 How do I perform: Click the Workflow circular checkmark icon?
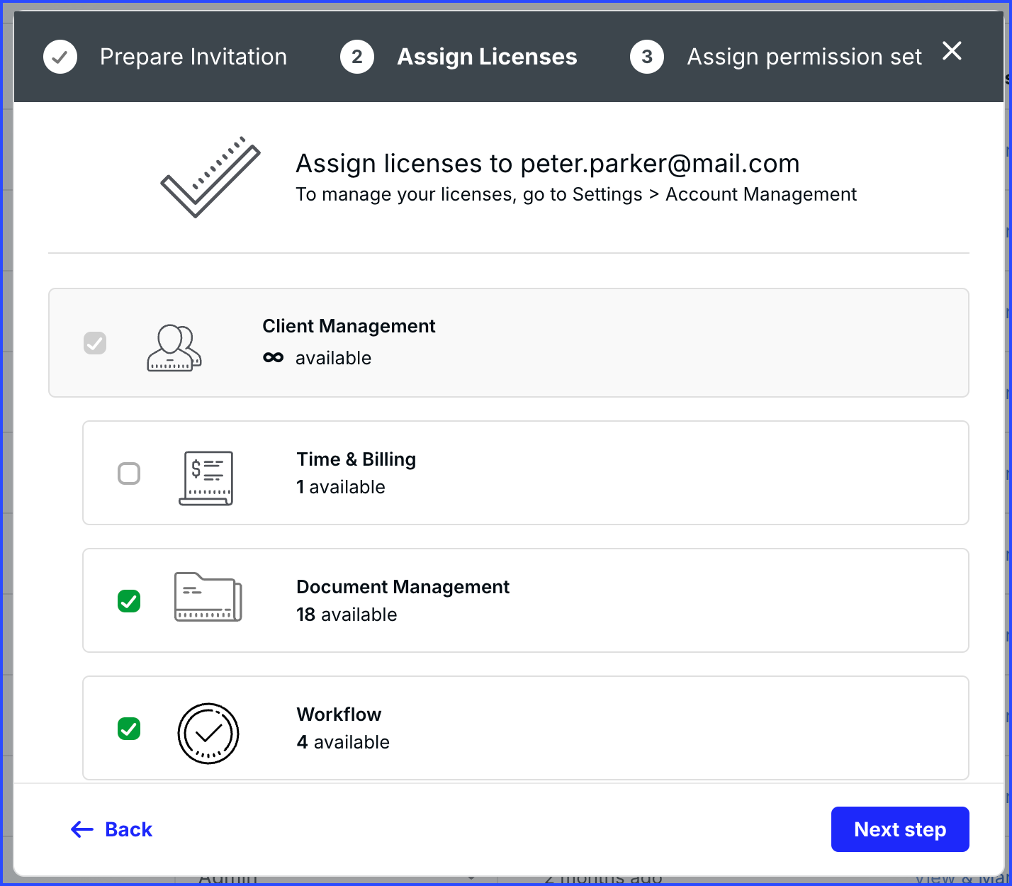point(208,733)
